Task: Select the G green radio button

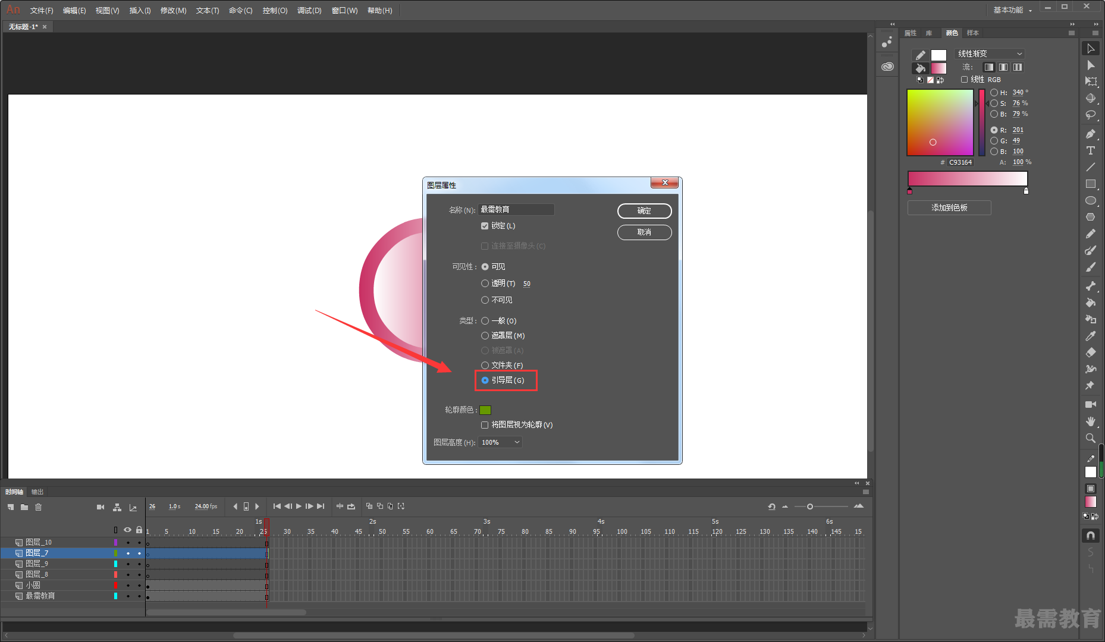Action: (x=994, y=141)
